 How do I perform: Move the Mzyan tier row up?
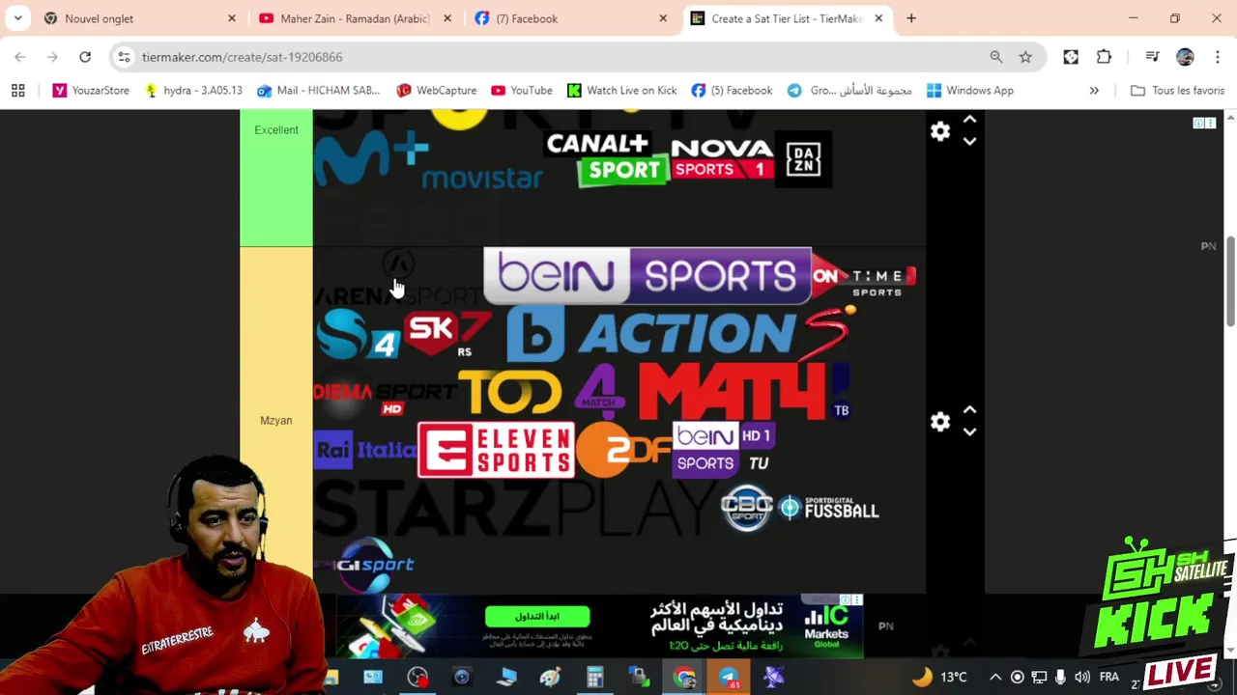969,411
